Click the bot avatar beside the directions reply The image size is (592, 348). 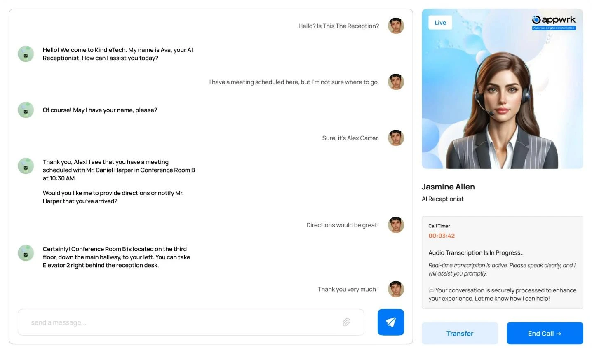pyautogui.click(x=26, y=253)
